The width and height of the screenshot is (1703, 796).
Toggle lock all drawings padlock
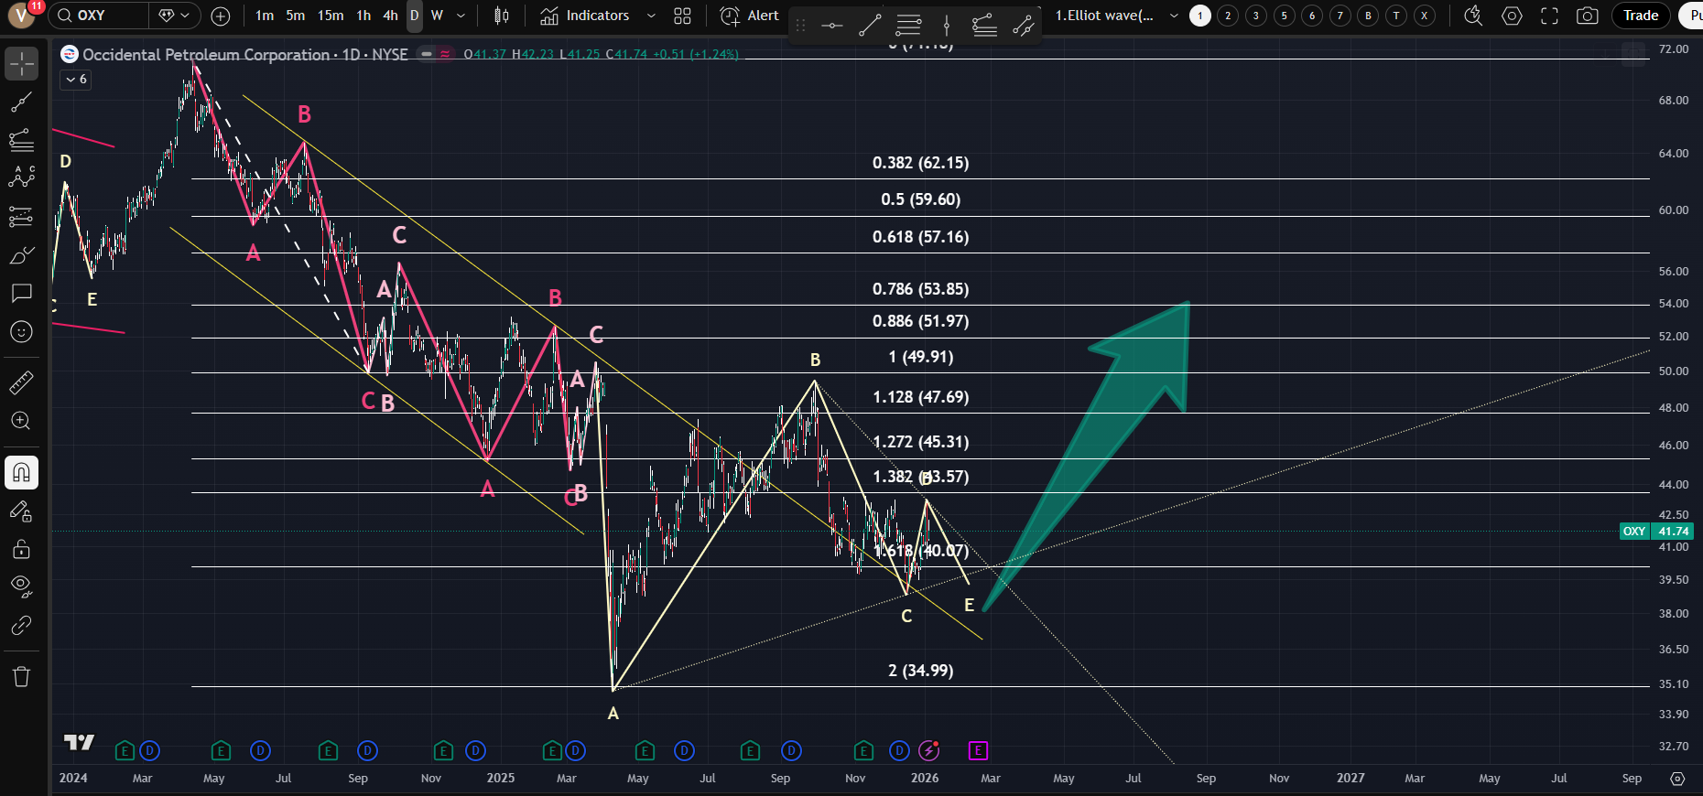(21, 549)
